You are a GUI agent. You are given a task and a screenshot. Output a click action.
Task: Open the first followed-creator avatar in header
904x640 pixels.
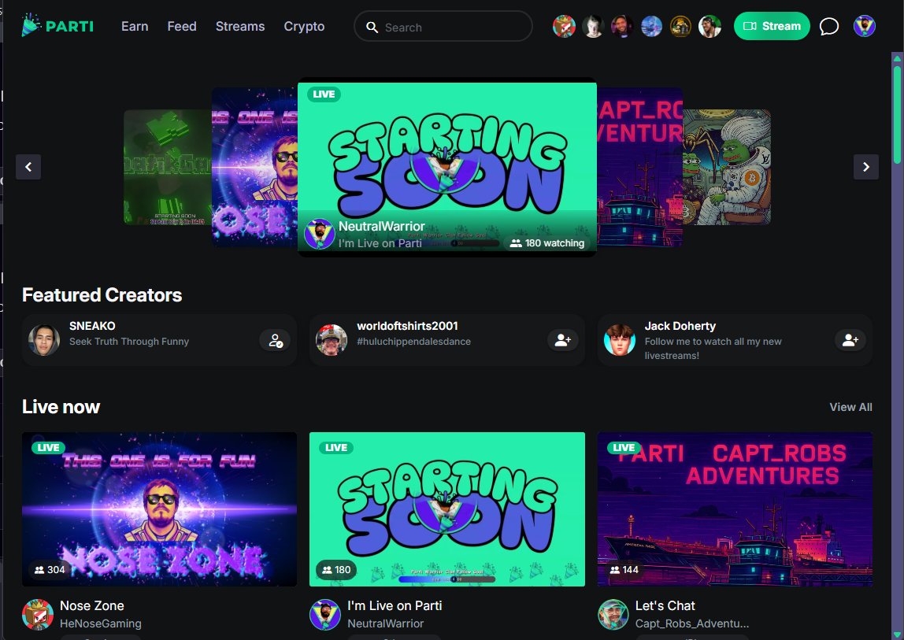(x=564, y=26)
